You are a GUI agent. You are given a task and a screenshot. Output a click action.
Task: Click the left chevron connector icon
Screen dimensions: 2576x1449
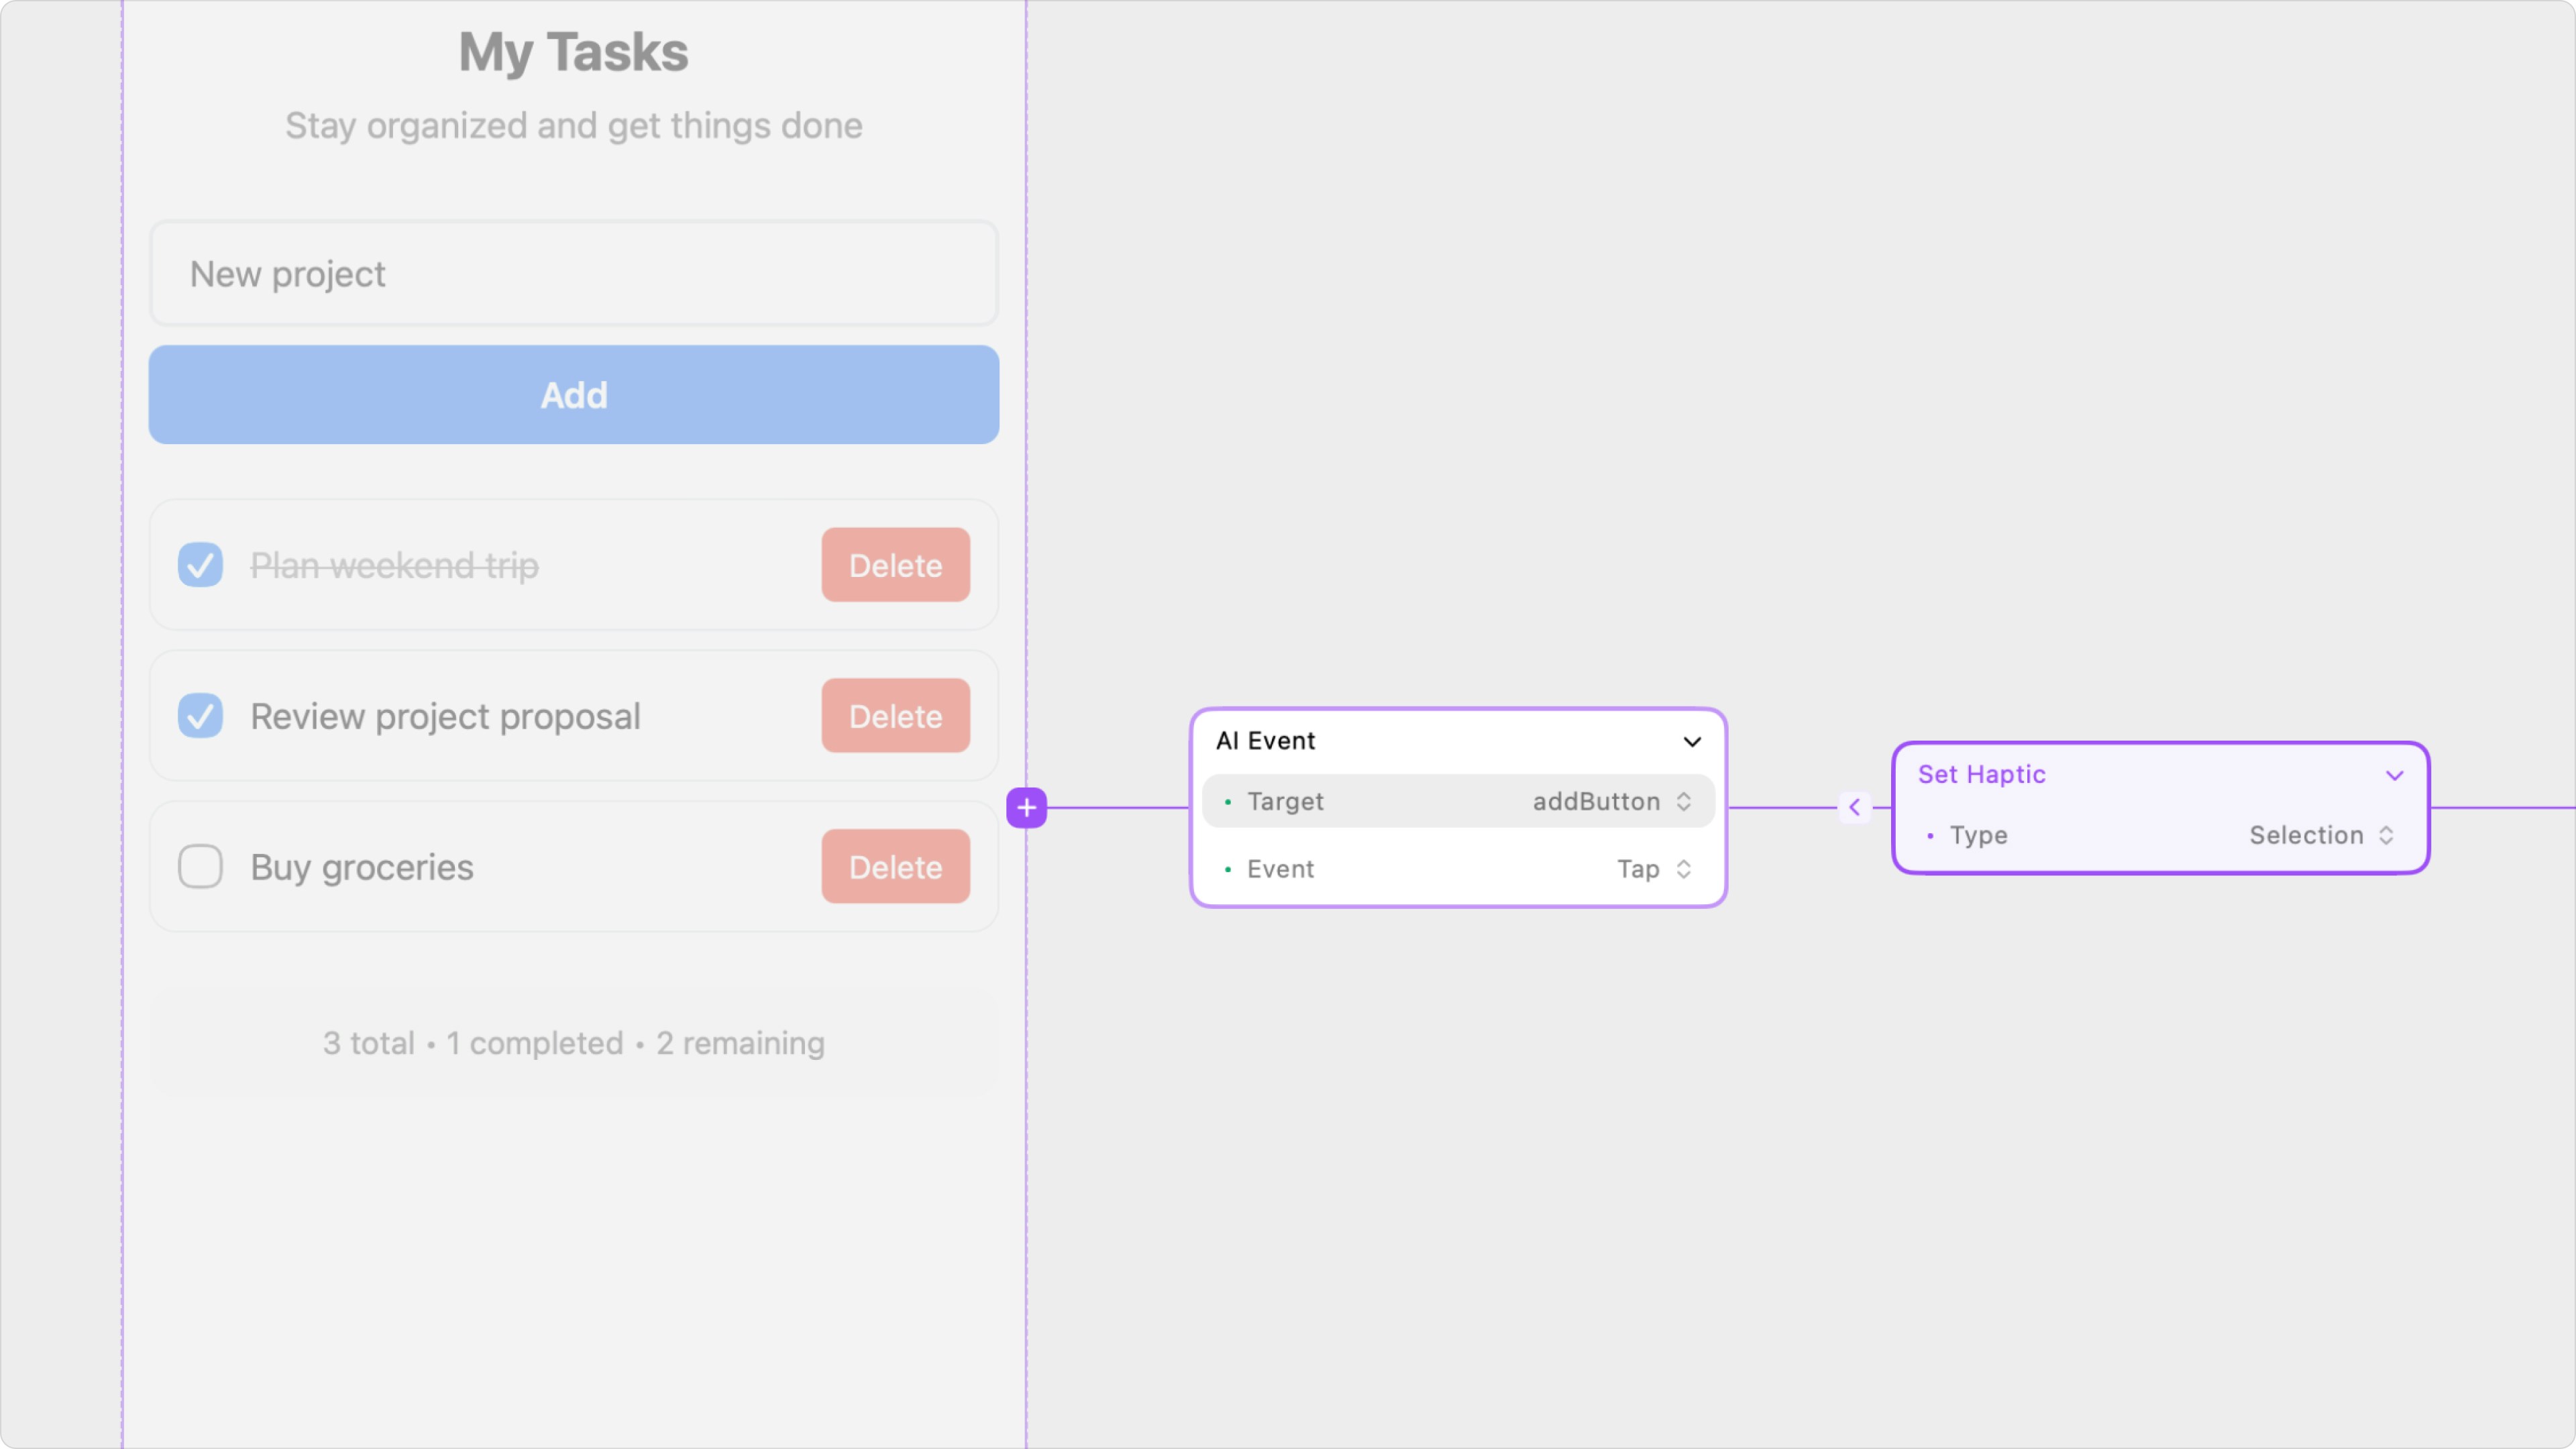(x=1854, y=807)
